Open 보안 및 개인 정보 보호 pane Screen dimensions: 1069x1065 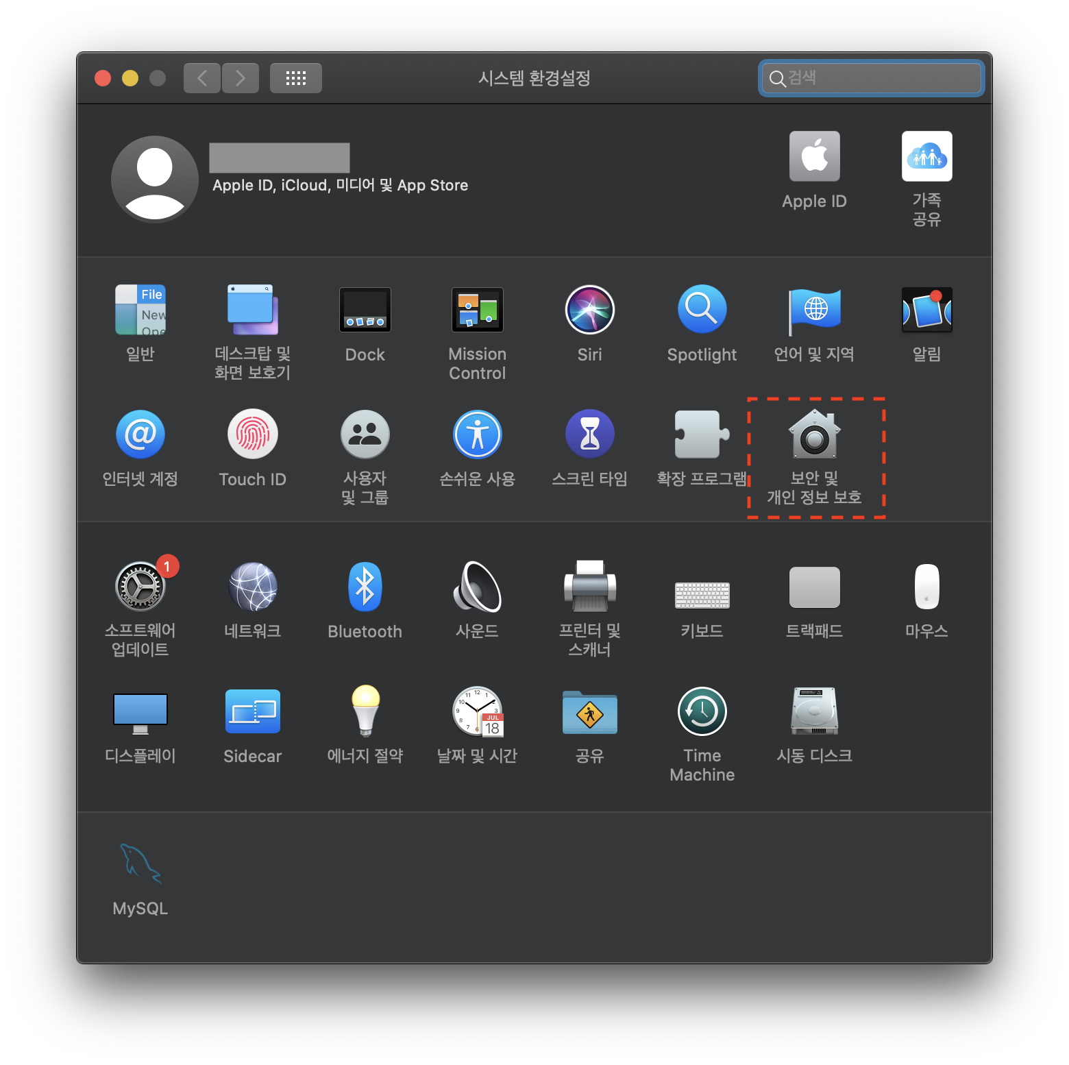click(x=815, y=434)
